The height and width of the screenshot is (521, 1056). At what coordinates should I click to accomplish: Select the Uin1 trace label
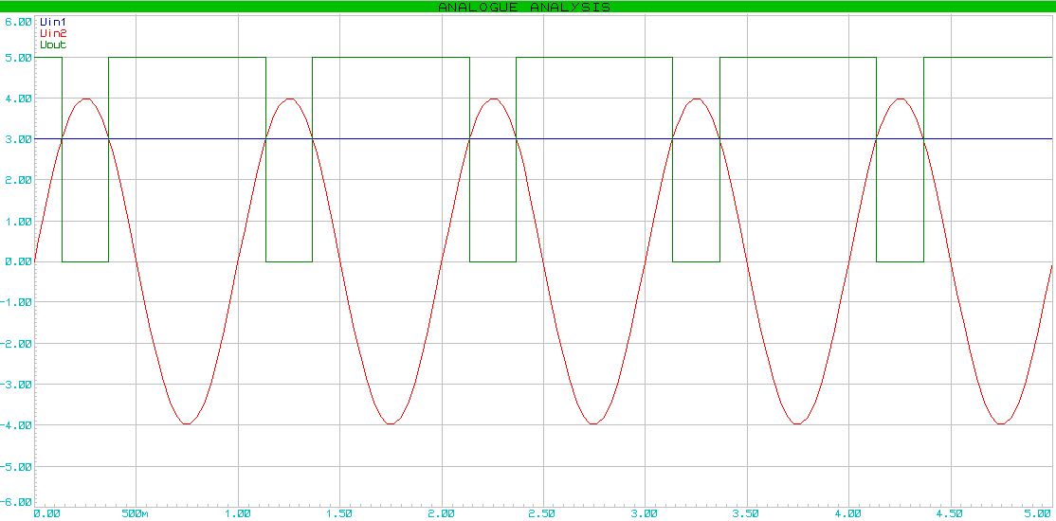[x=52, y=22]
